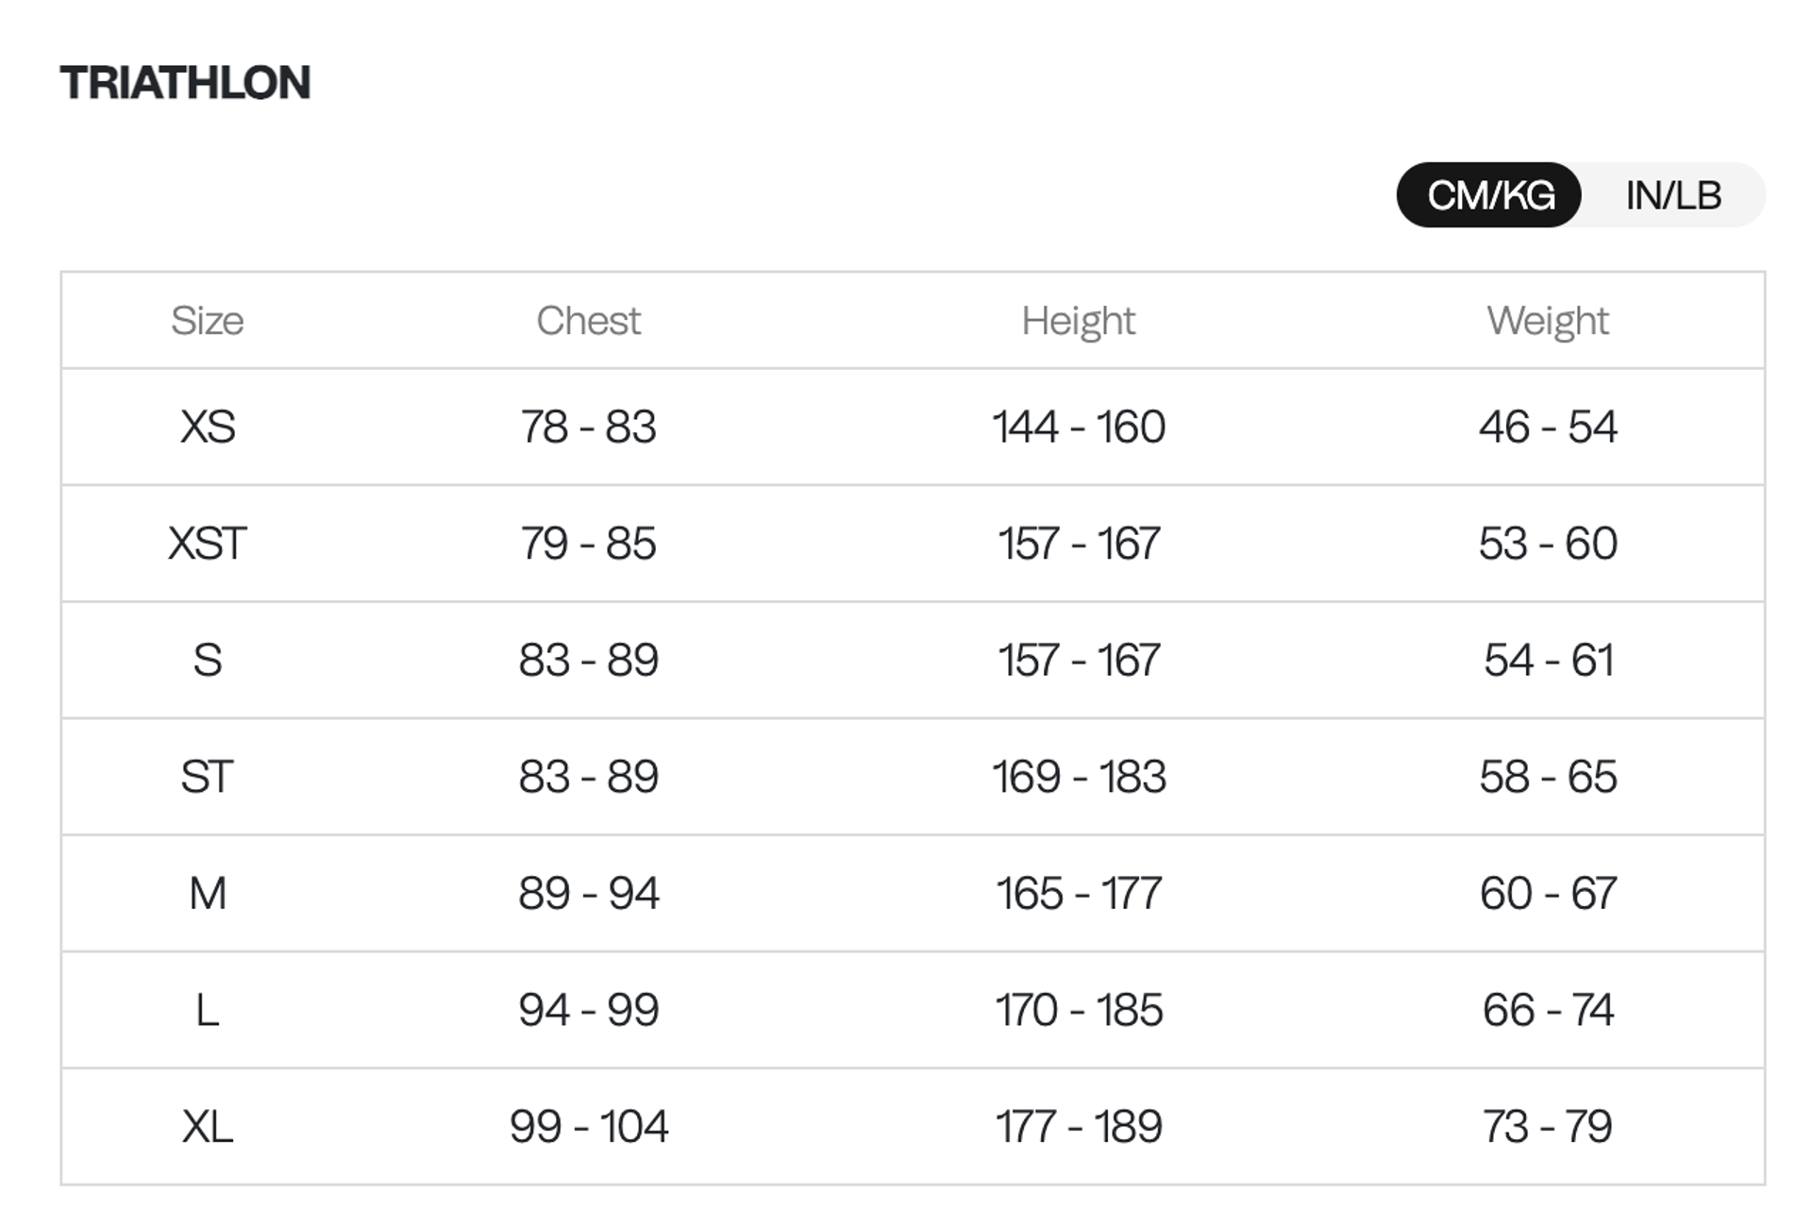Image resolution: width=1812 pixels, height=1226 pixels.
Task: Select the M size row label
Action: (208, 893)
